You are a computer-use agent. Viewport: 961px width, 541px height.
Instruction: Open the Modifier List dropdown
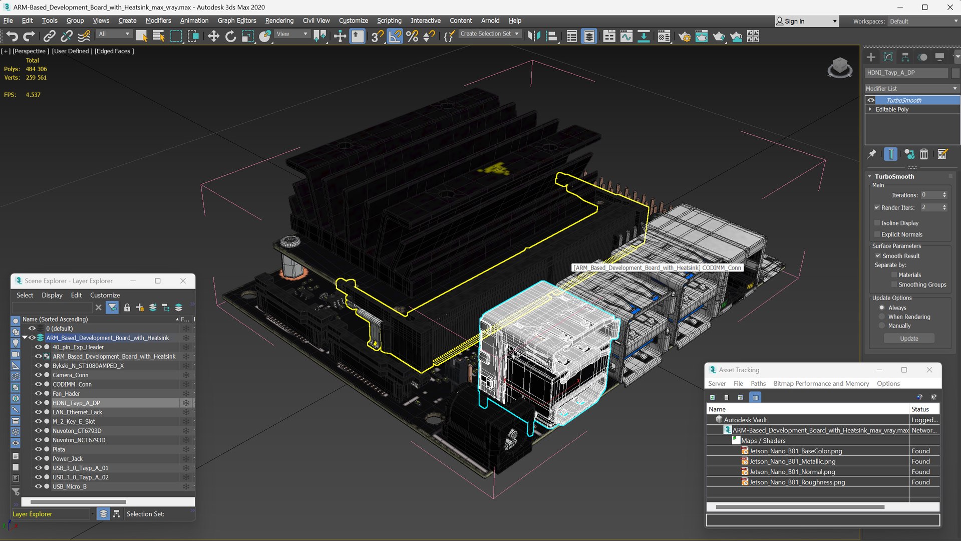[911, 89]
